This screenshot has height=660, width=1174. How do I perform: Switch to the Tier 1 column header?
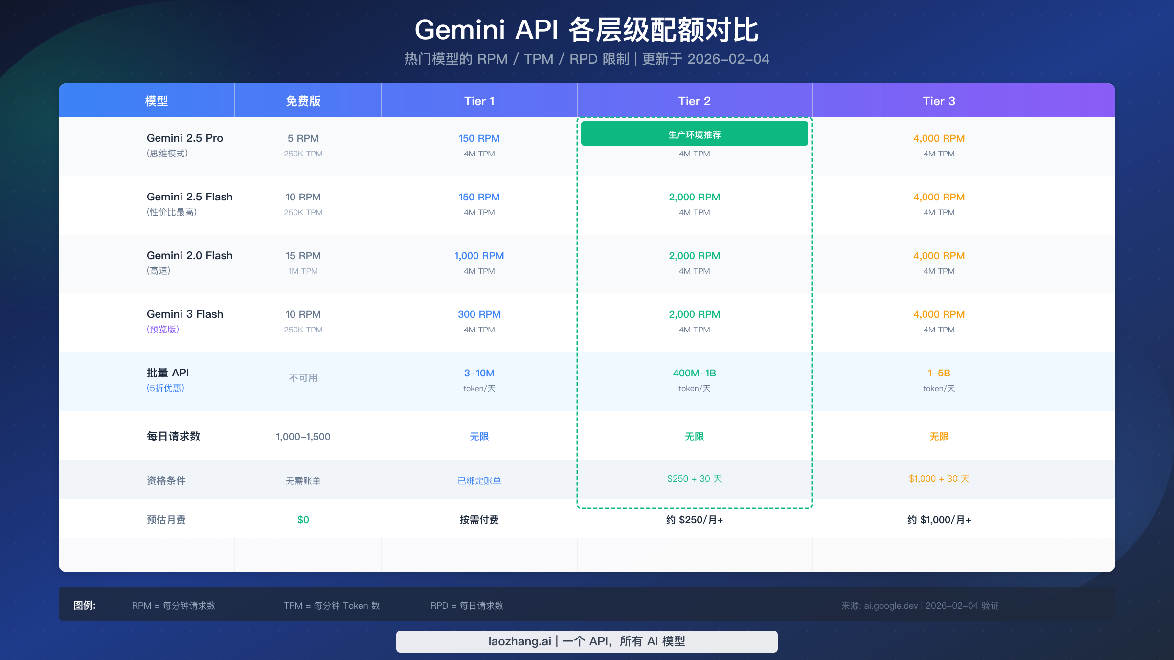point(479,101)
